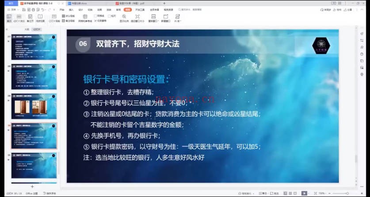Open the Home (开始) ribbon tab
The width and height of the screenshot is (370, 197).
tap(62, 10)
